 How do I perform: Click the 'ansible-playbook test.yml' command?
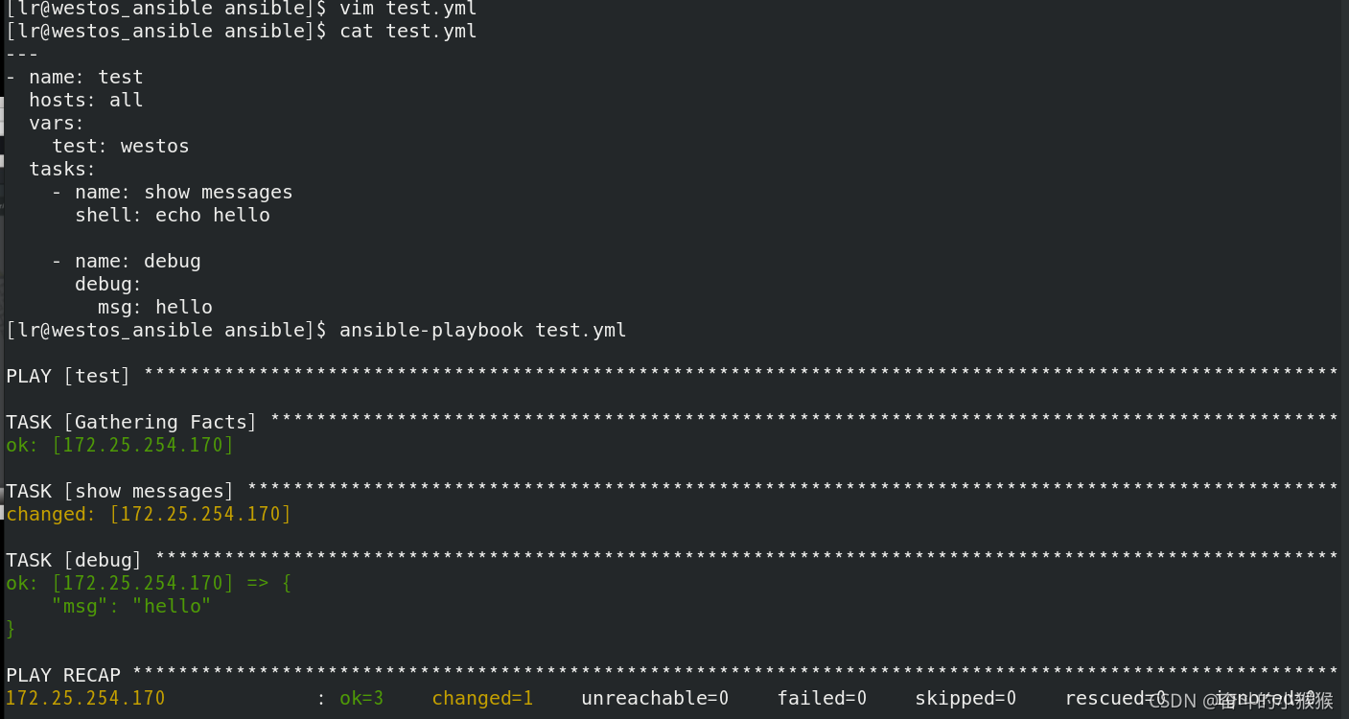483,330
